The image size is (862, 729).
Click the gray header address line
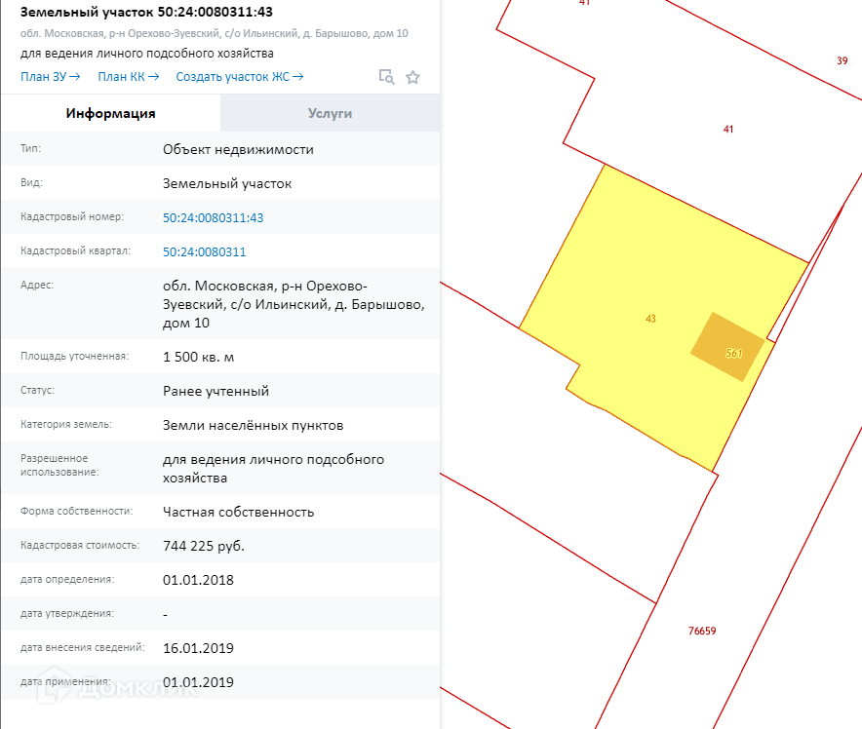[x=214, y=33]
